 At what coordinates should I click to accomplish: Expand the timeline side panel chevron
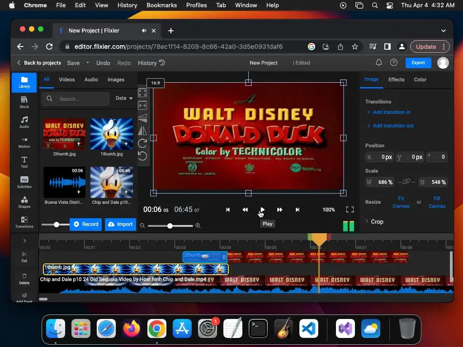click(24, 241)
